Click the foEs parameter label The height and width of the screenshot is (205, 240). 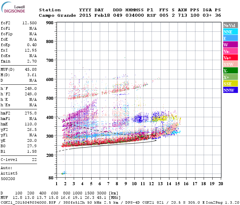point(5,56)
